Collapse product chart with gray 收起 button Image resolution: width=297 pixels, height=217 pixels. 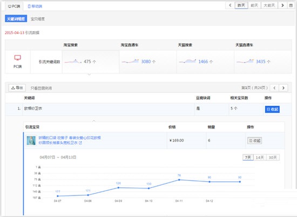(254, 140)
